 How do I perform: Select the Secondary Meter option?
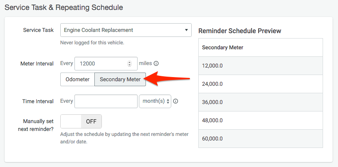coord(120,79)
